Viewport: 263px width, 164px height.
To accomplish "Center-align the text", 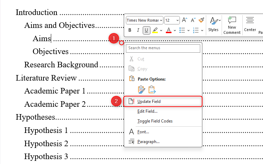I will 250,24.
